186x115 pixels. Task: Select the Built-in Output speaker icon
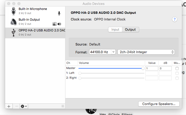tap(14, 22)
